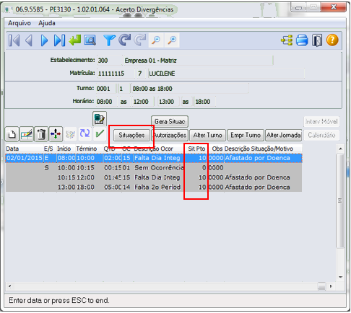Image resolution: width=351 pixels, height=313 pixels.
Task: Click the Situações button
Action: click(x=131, y=135)
